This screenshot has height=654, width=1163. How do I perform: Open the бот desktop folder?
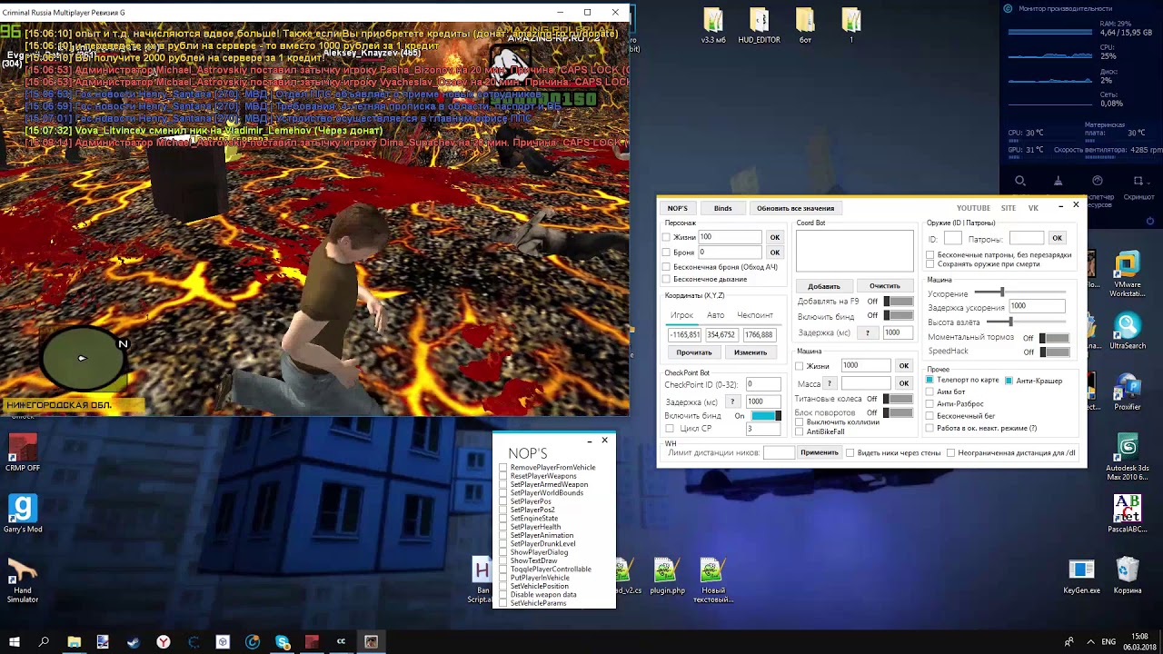pos(805,25)
